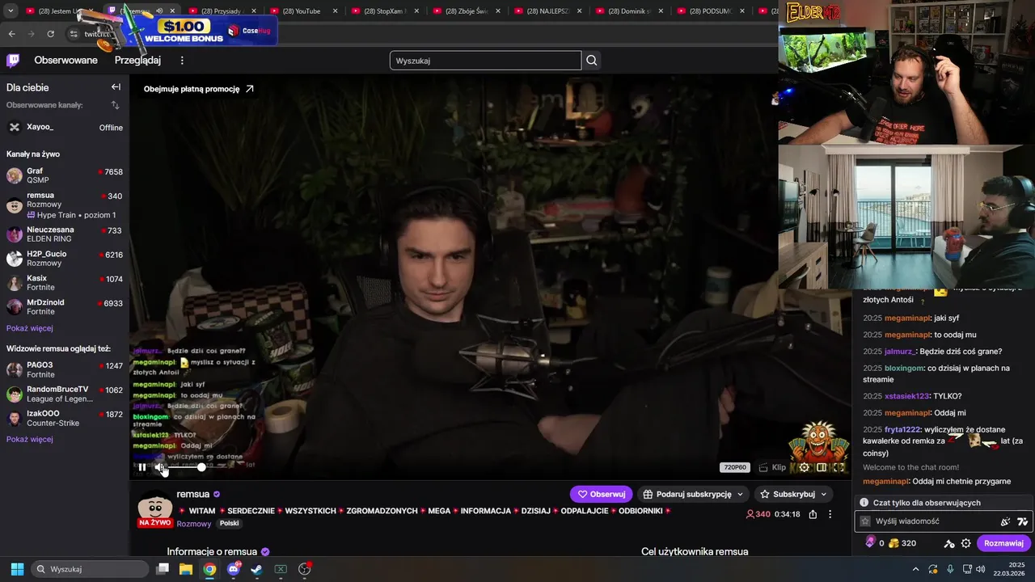The height and width of the screenshot is (582, 1035).
Task: Open Discord from the taskbar
Action: coord(234,569)
